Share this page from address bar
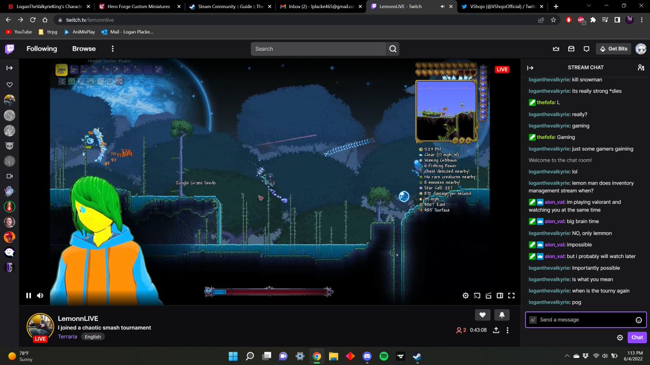Viewport: 650px width, 365px height. coord(541,19)
